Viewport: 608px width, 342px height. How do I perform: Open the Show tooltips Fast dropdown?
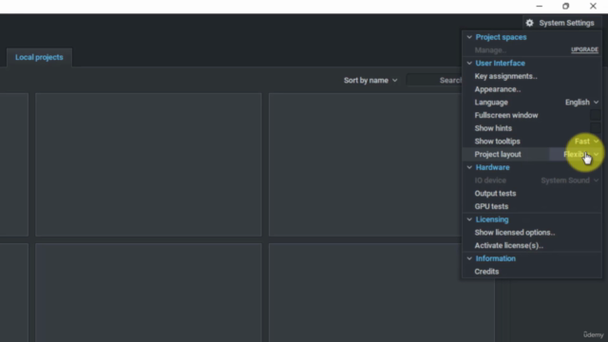pos(586,142)
